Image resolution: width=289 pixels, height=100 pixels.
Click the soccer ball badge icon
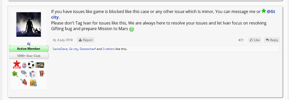pos(31,65)
